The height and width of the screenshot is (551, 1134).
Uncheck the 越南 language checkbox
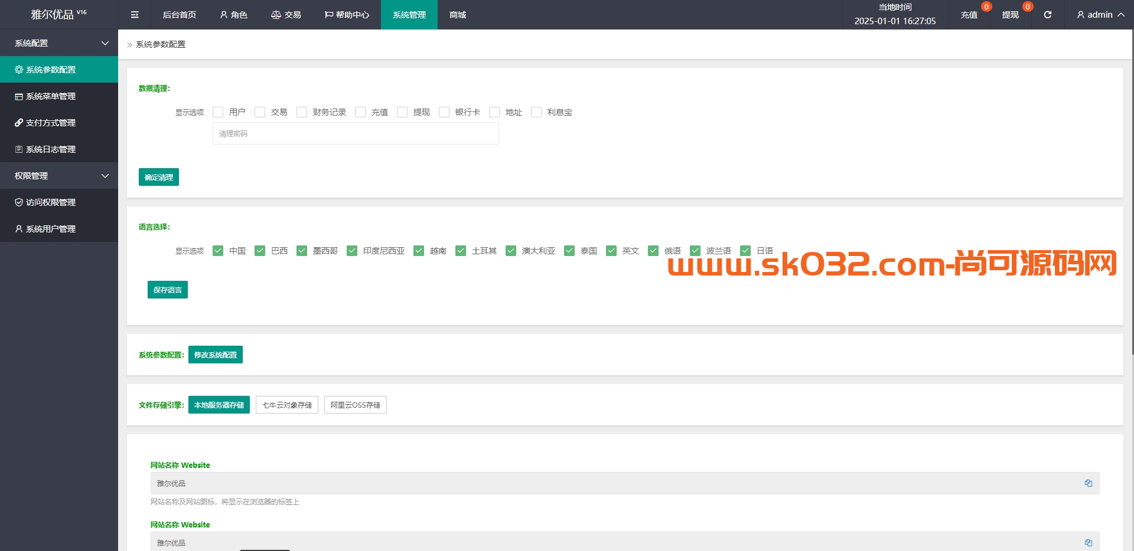coord(419,251)
